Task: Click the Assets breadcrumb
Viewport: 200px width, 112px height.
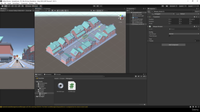Action: coord(56,78)
